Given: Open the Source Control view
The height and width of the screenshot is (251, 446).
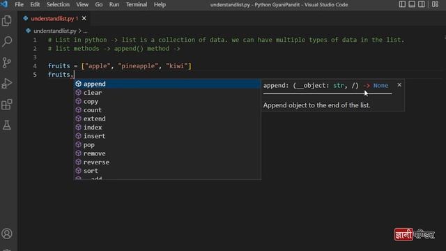Looking at the screenshot, I should tap(7, 62).
